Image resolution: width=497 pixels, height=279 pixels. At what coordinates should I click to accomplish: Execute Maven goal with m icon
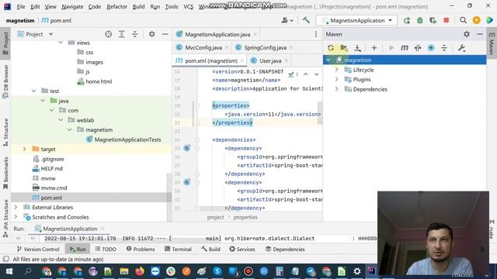(405, 48)
